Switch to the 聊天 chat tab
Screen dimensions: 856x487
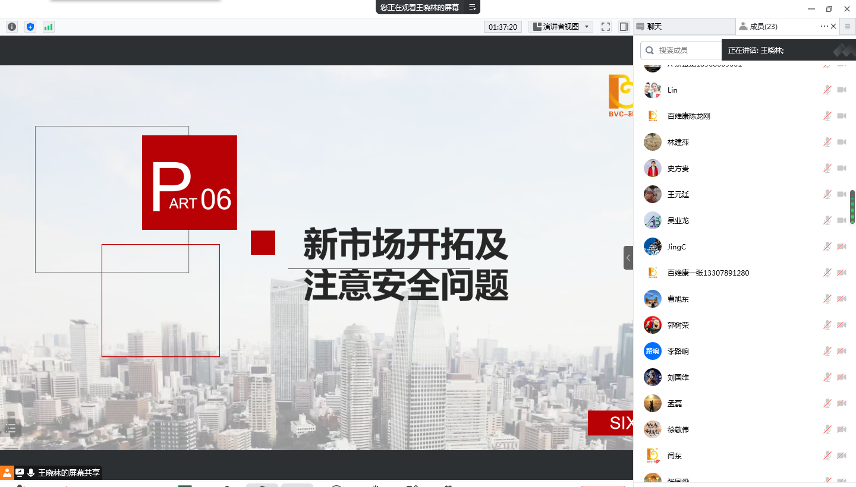click(684, 27)
